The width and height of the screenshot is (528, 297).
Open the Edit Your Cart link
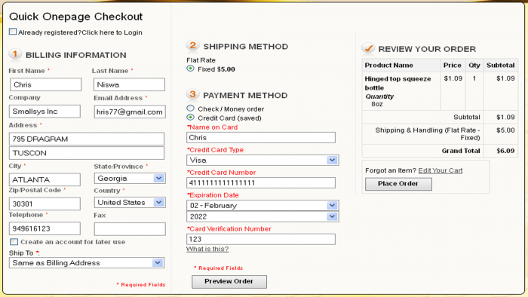(x=440, y=170)
